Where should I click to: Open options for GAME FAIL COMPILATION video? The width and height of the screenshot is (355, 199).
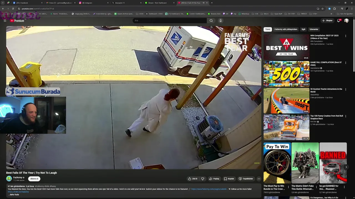346,63
